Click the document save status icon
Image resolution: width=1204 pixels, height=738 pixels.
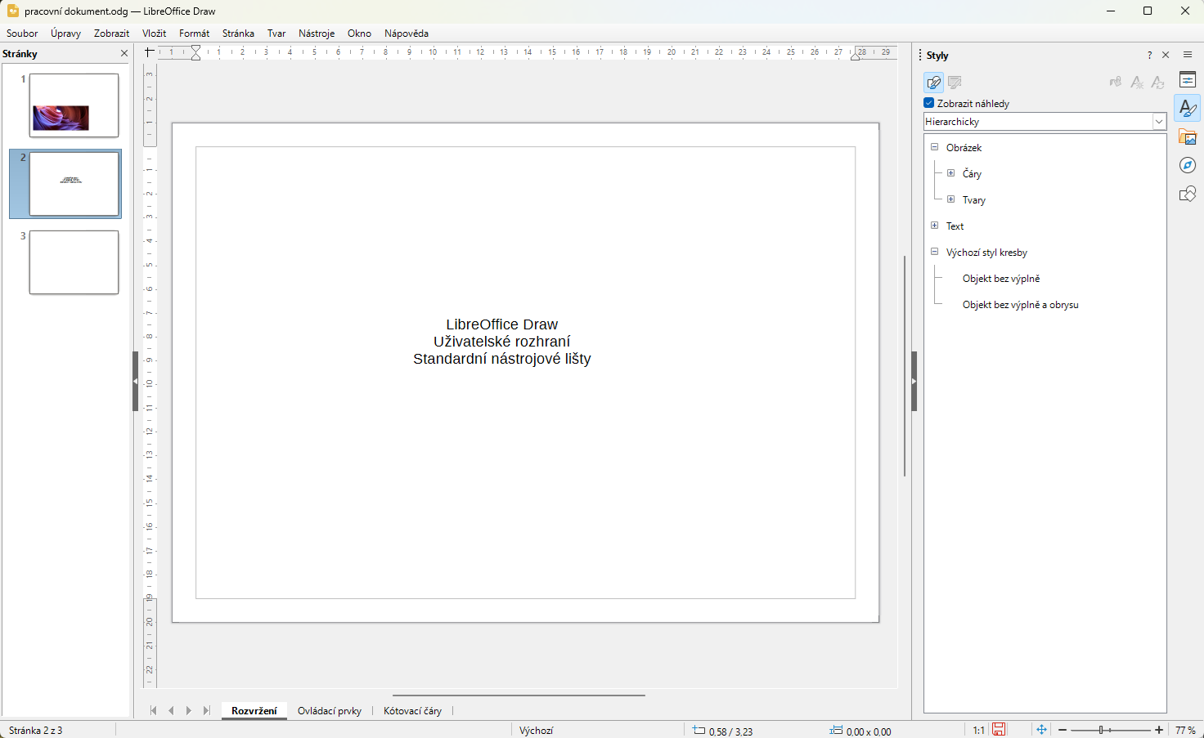click(999, 730)
